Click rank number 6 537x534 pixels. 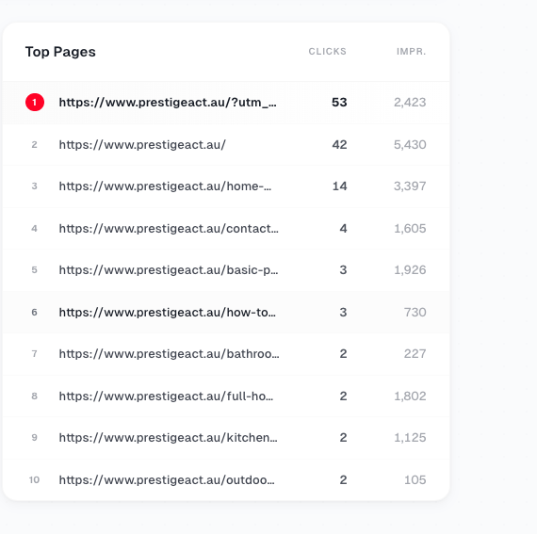point(34,312)
